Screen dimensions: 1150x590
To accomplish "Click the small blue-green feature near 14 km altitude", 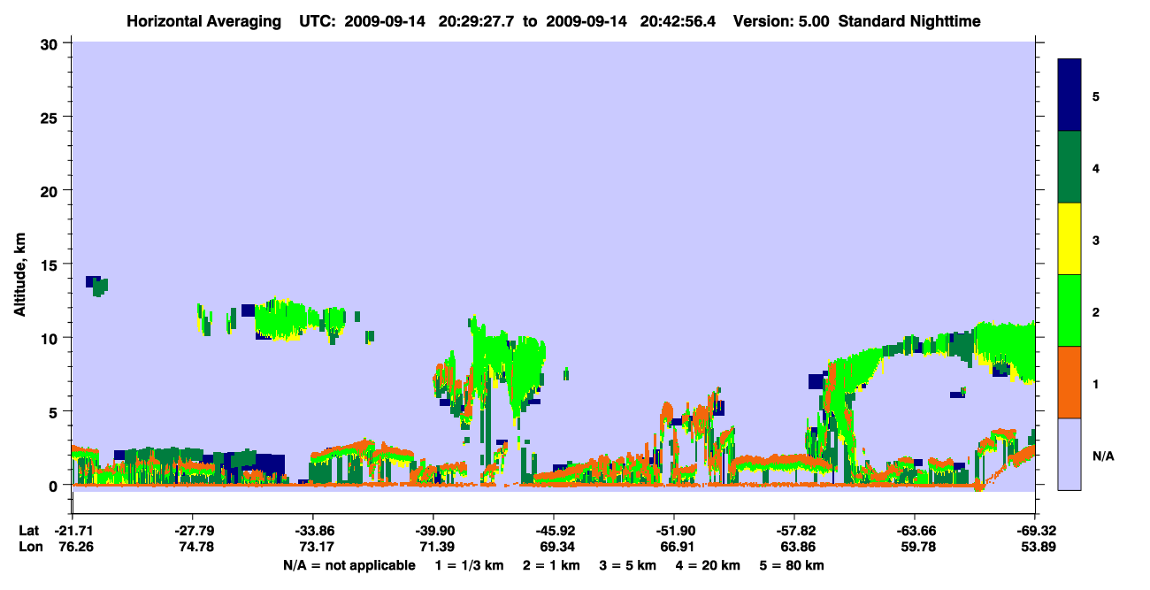I will (96, 285).
